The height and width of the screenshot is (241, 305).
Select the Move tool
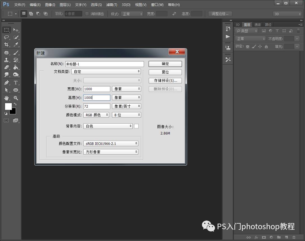[16, 30]
